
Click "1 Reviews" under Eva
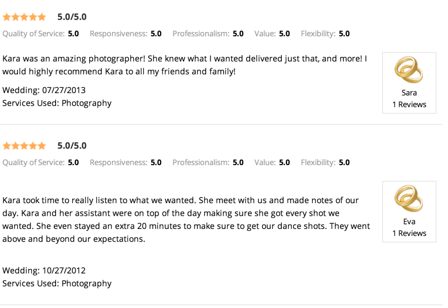[409, 233]
